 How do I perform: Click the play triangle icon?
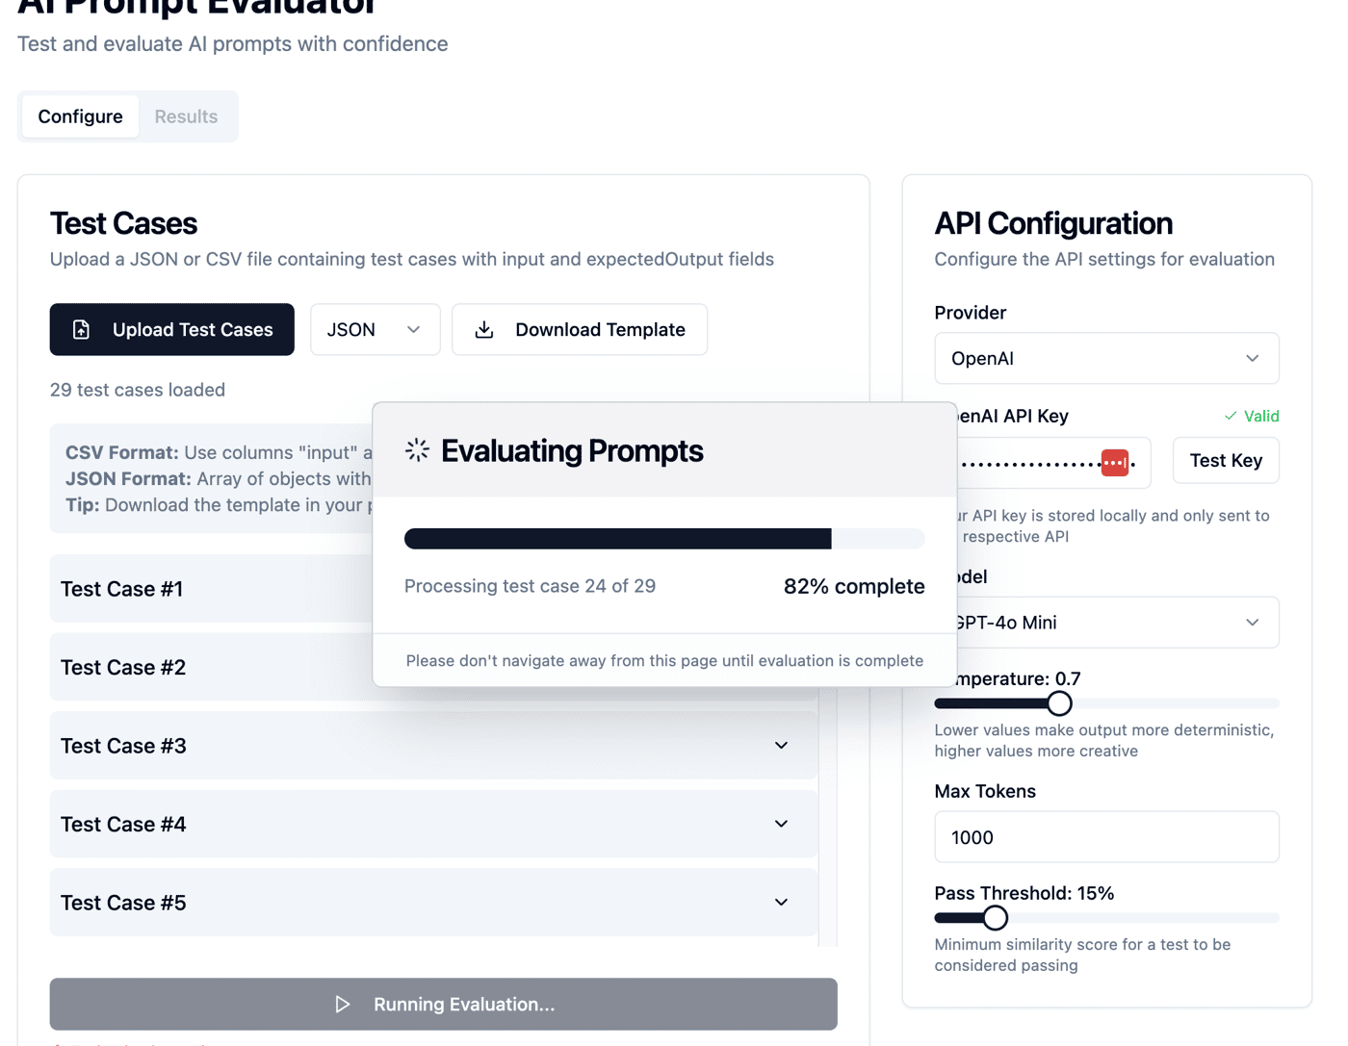click(342, 1005)
